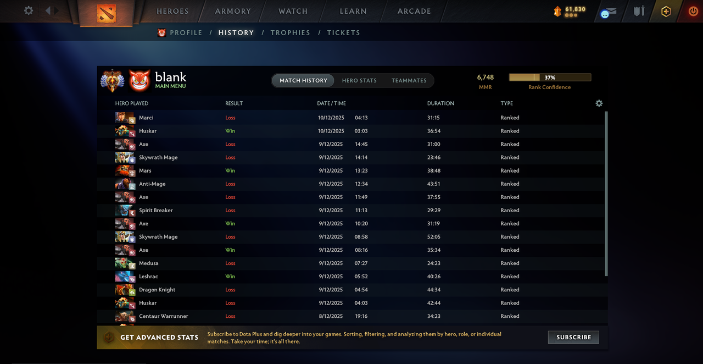Click the DURATION column header
703x364 pixels.
[x=440, y=103]
